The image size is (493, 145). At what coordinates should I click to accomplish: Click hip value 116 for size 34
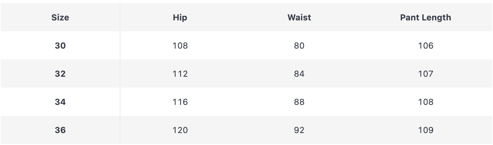[x=180, y=102]
